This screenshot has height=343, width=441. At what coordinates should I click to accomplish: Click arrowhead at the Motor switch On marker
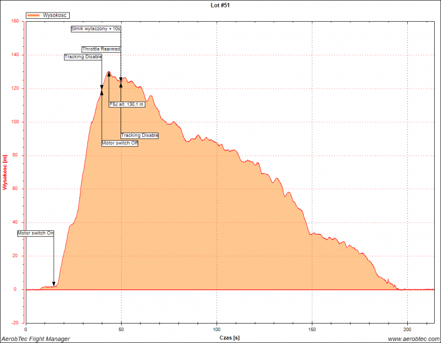(x=54, y=284)
